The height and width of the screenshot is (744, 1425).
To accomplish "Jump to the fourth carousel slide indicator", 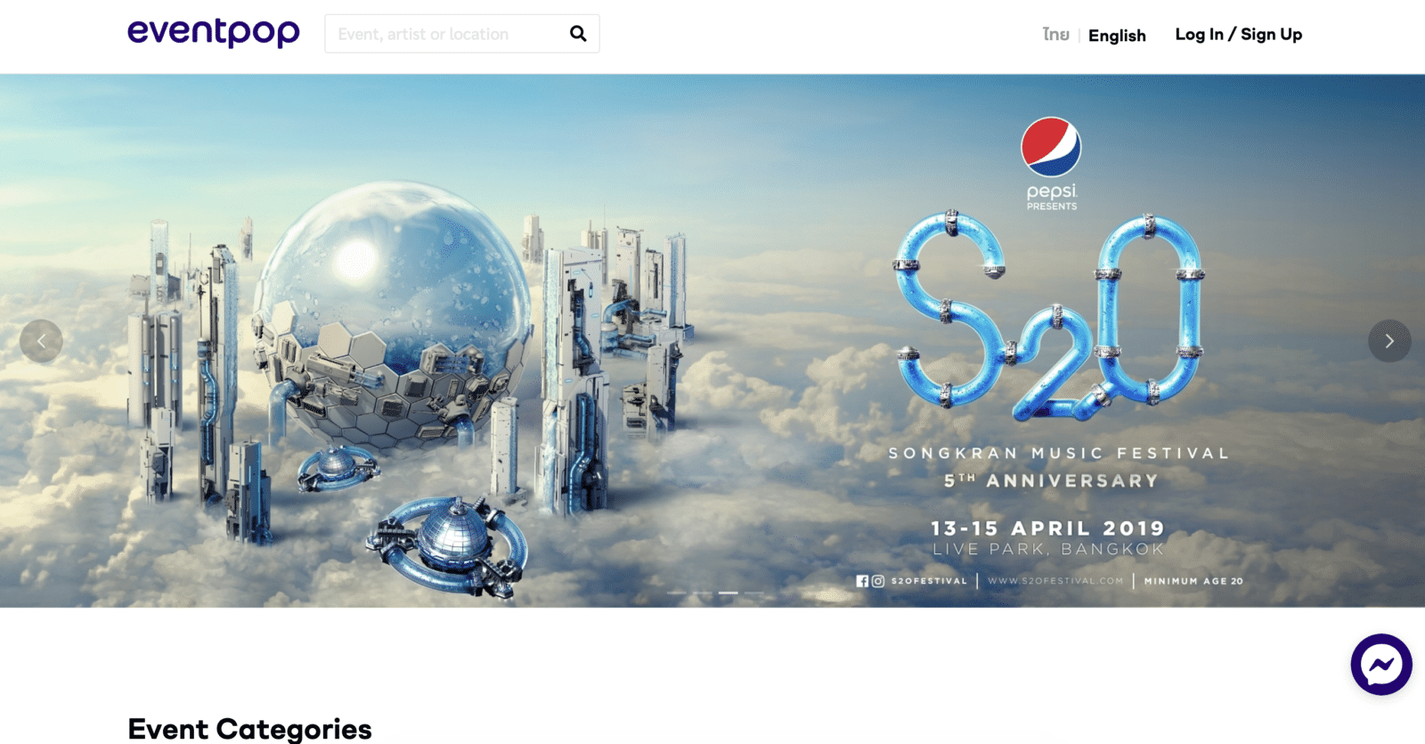I will [x=754, y=593].
